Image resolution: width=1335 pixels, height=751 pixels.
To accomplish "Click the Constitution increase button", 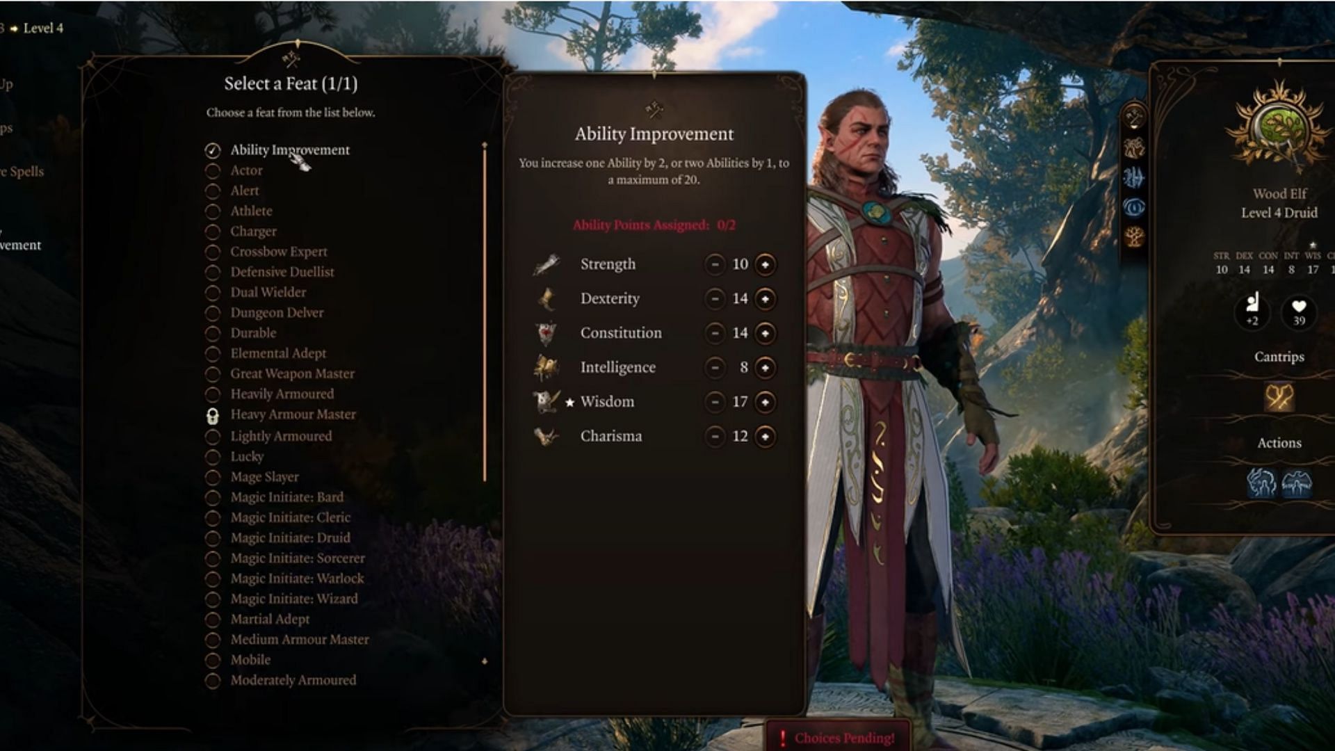I will click(763, 333).
